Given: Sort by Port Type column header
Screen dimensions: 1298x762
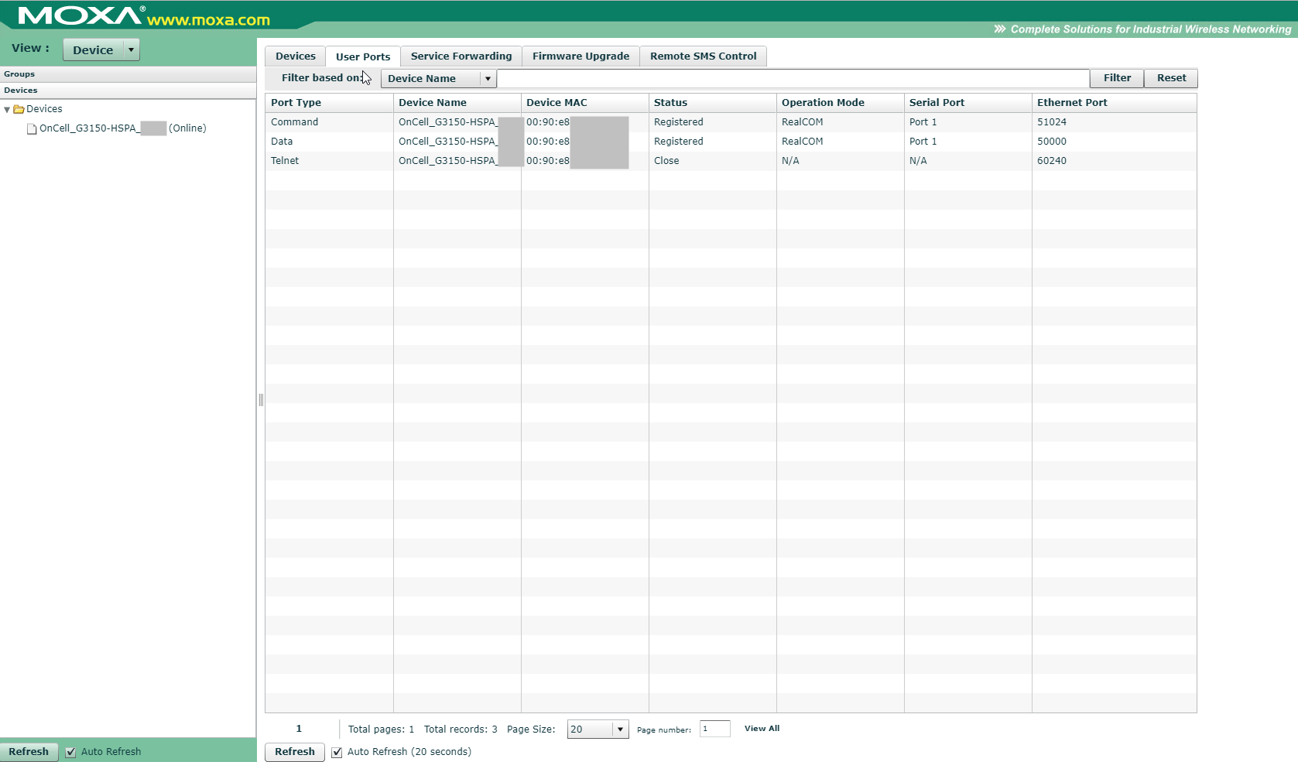Looking at the screenshot, I should click(x=330, y=103).
